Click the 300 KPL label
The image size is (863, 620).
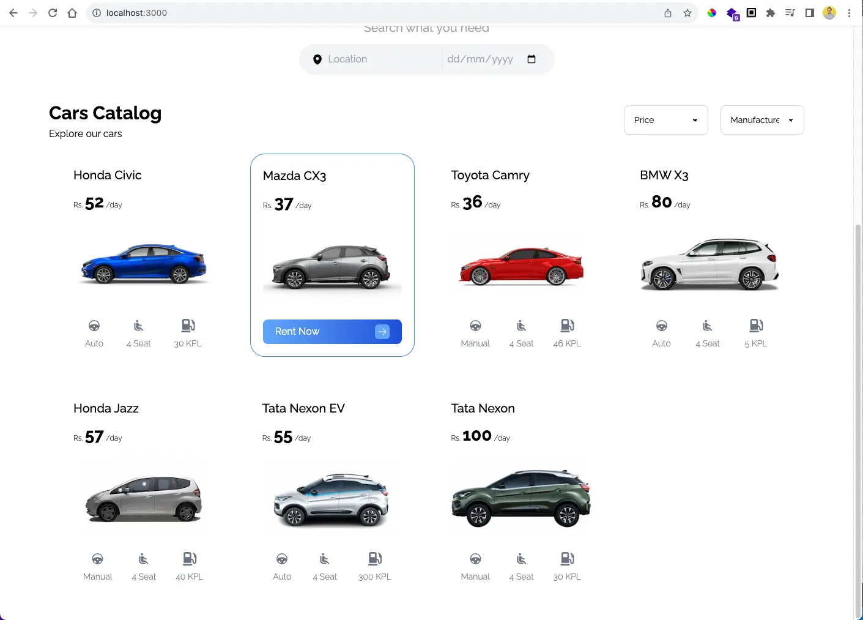(x=375, y=577)
